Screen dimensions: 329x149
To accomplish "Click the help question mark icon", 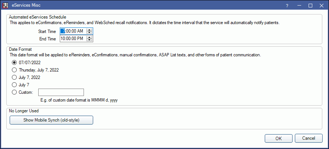I will [x=287, y=6].
